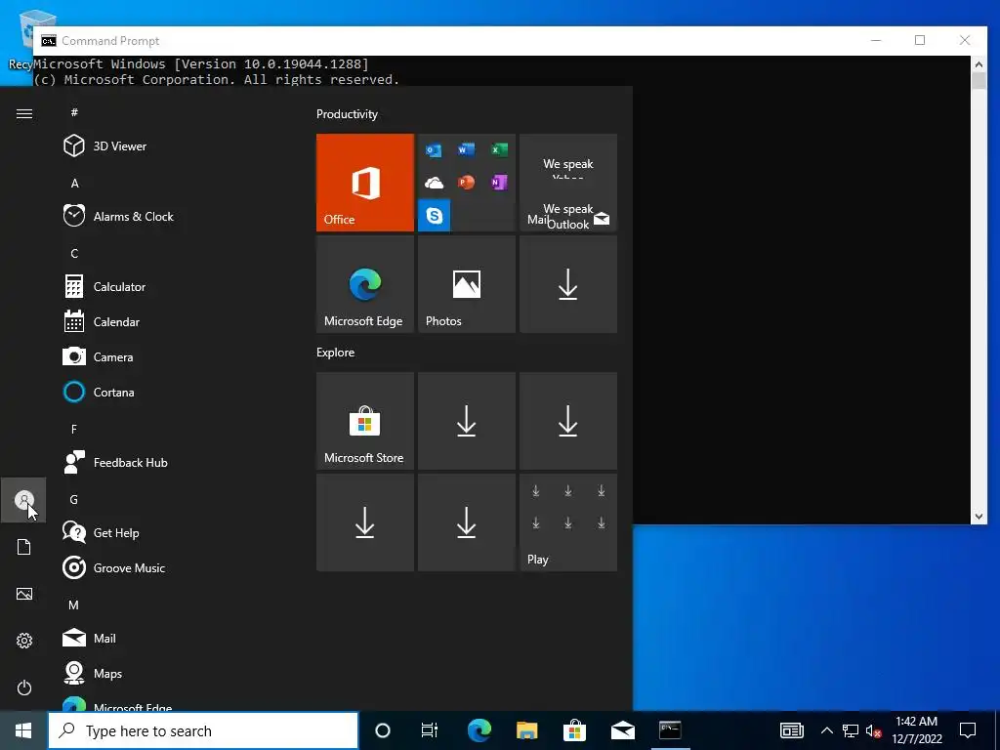Open the clock and date flyout
This screenshot has width=1000, height=750.
916,730
